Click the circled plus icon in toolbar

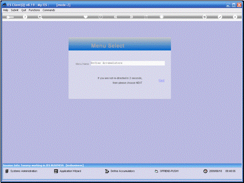coord(204,17)
